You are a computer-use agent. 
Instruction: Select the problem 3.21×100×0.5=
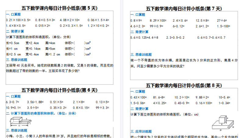pos(18,20)
